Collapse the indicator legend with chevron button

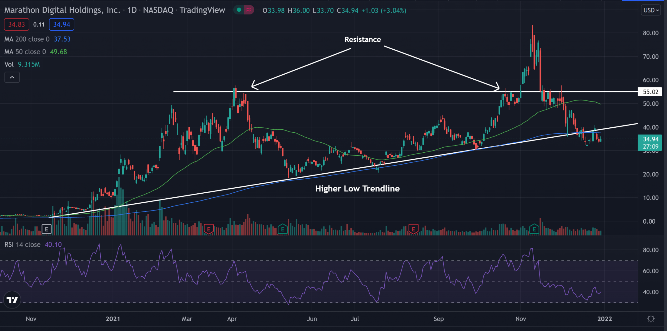coord(12,77)
